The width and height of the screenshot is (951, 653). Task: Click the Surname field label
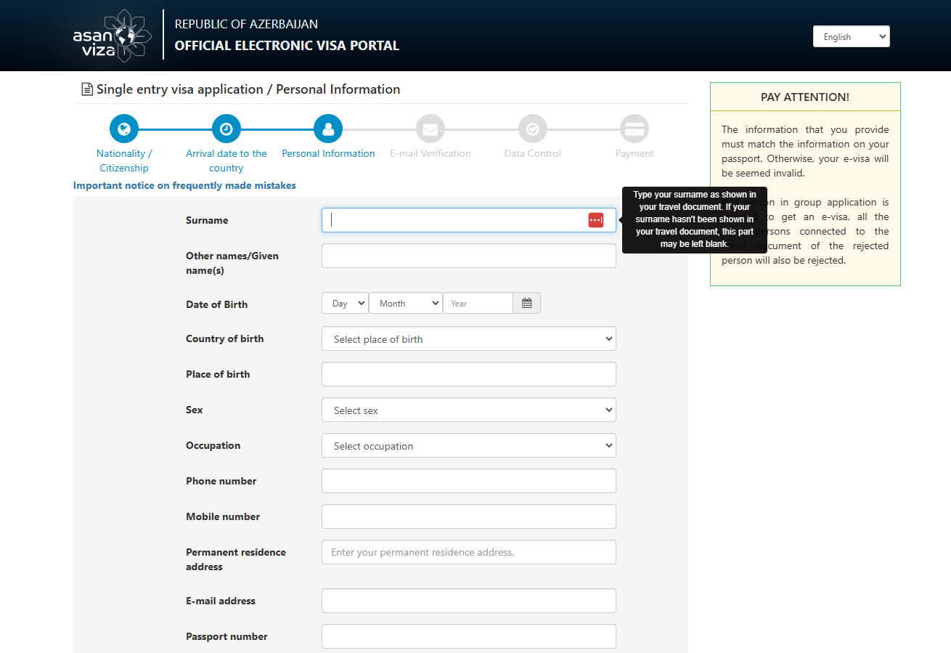pos(207,220)
